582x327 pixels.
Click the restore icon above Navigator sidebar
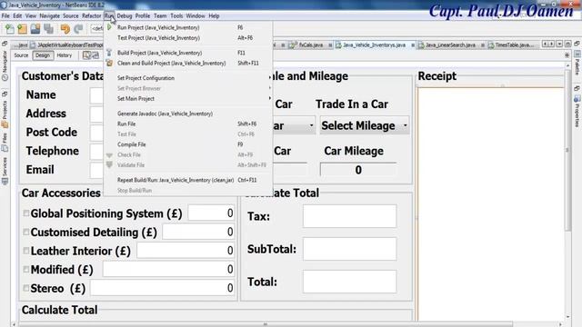[x=5, y=44]
